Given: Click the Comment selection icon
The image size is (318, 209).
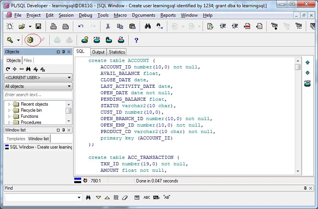Looking at the screenshot, I should [247, 26].
